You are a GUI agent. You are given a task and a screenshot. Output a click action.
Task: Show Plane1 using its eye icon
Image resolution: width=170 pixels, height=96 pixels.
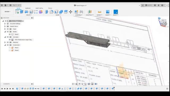10,48
